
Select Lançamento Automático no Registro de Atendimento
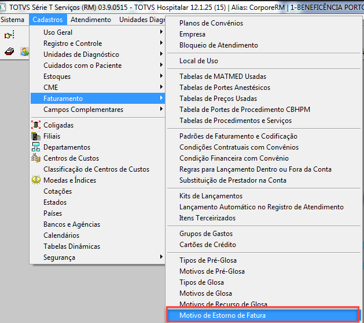coord(264,207)
